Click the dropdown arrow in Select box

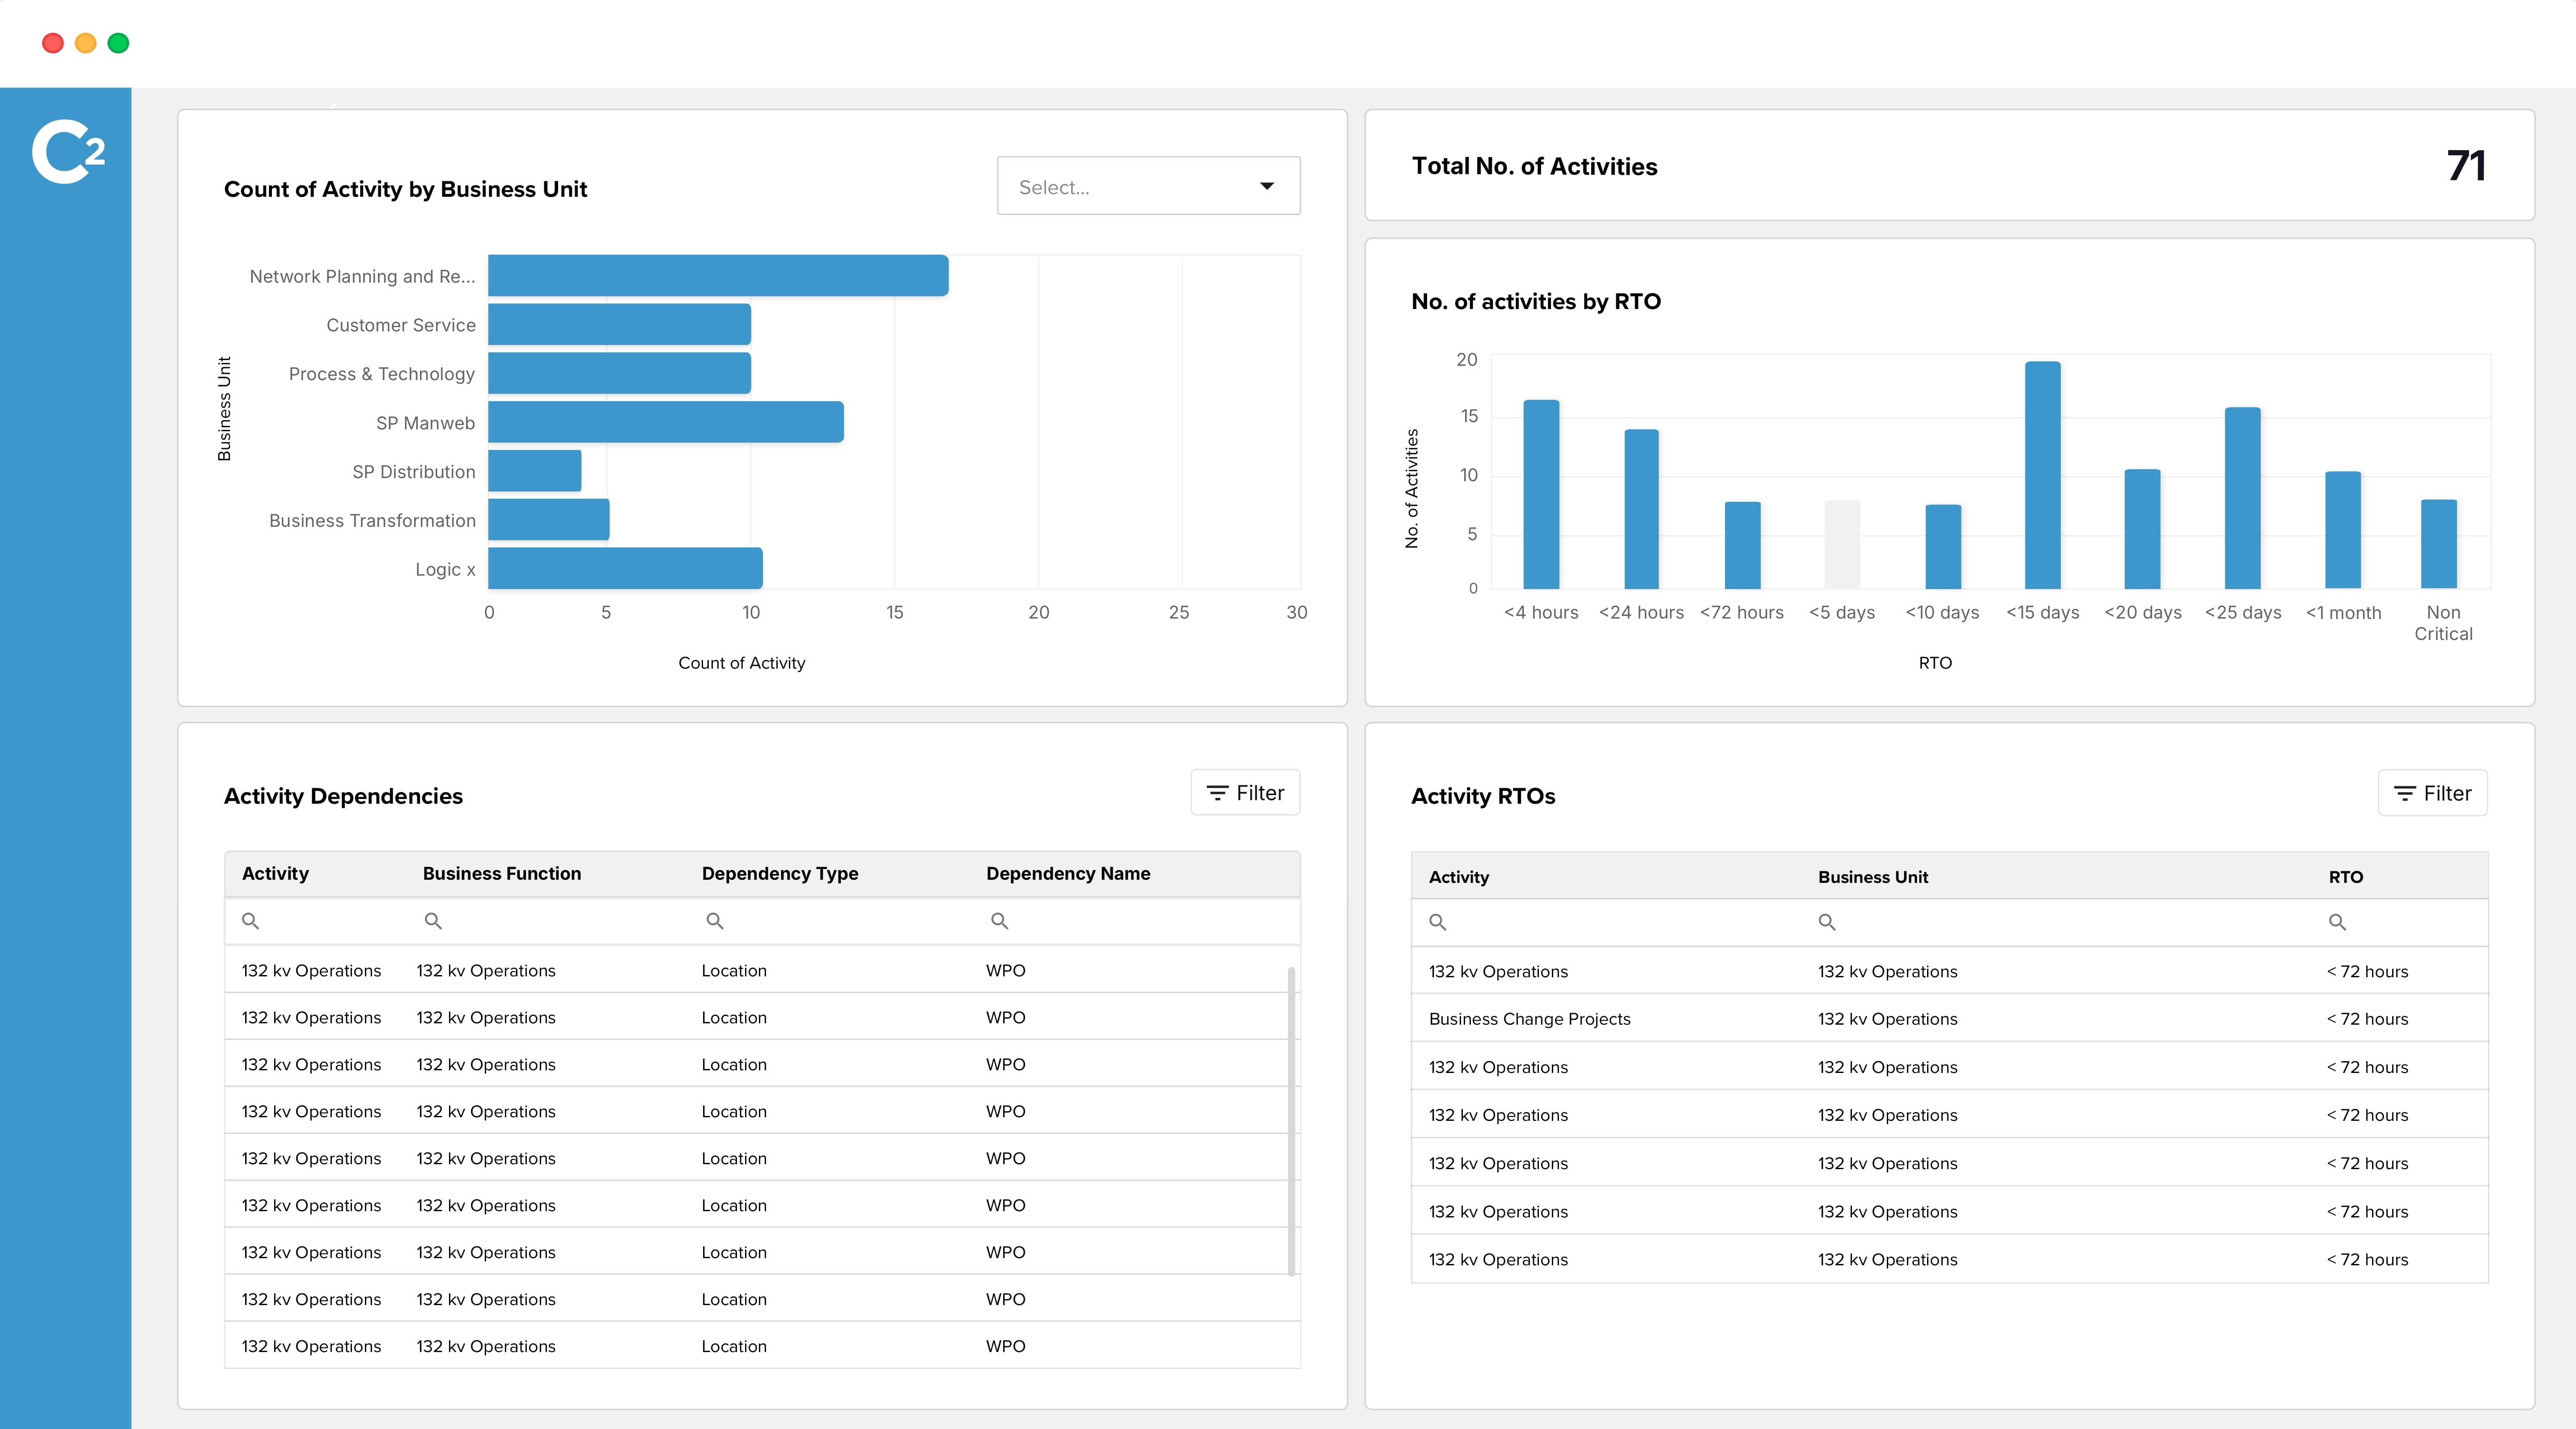[1267, 186]
